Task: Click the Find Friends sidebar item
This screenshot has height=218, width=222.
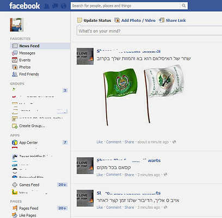Action: (26, 74)
